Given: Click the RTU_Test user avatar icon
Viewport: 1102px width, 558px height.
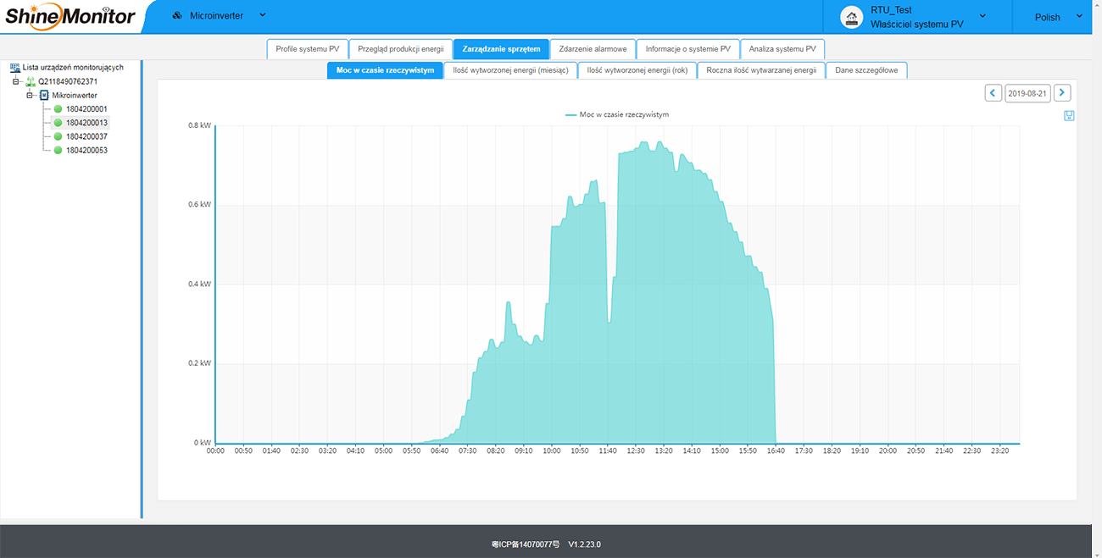Looking at the screenshot, I should (851, 17).
